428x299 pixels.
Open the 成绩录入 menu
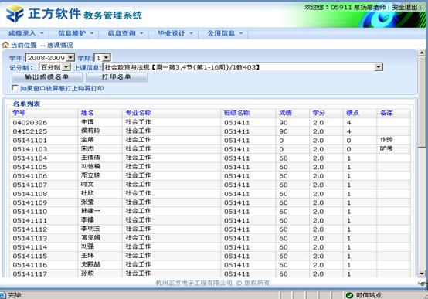coord(25,33)
